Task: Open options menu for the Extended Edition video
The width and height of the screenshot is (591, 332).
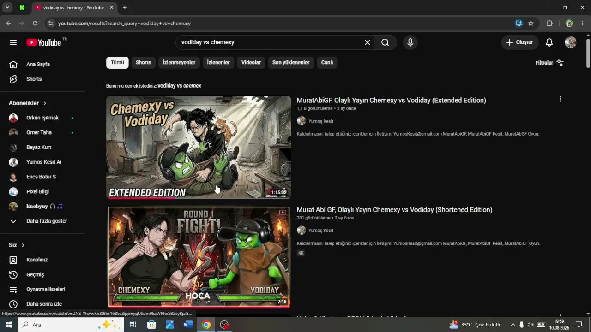Action: (x=561, y=99)
